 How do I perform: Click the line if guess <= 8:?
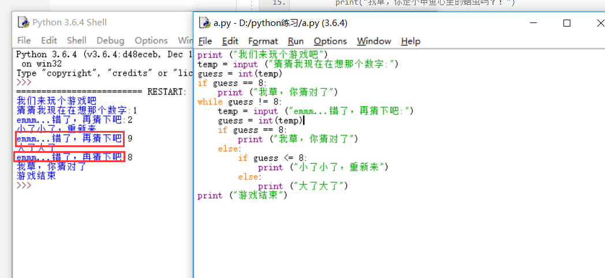pyautogui.click(x=272, y=158)
